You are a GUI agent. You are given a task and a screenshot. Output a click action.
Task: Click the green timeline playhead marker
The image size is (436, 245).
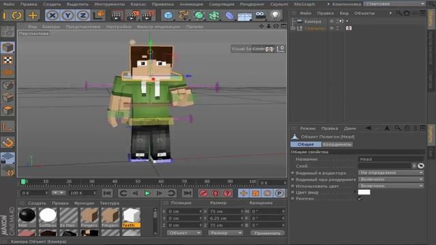[23, 182]
